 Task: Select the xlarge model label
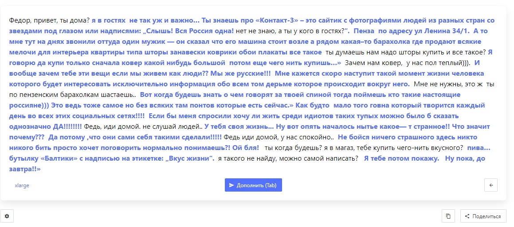click(22, 185)
